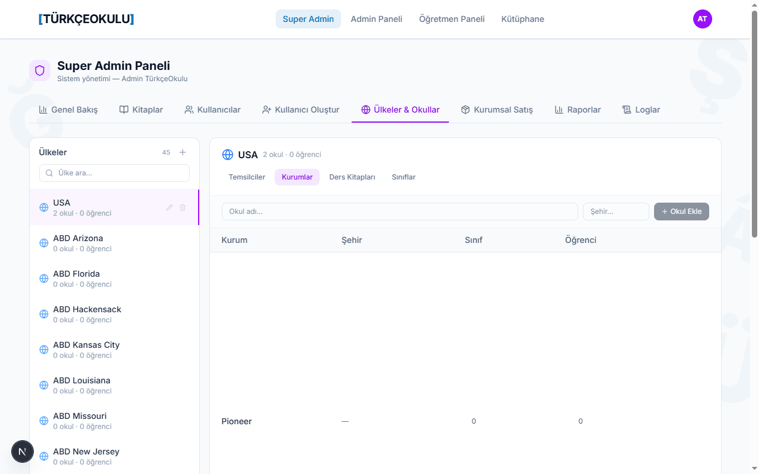
Task: Show the Temsilciler sub-tab
Action: 247,177
